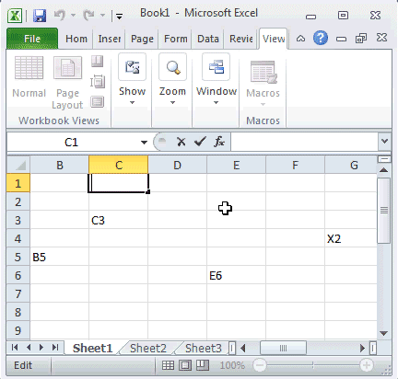Select cell E6 containing text E6
This screenshot has height=379, width=398.
[236, 275]
